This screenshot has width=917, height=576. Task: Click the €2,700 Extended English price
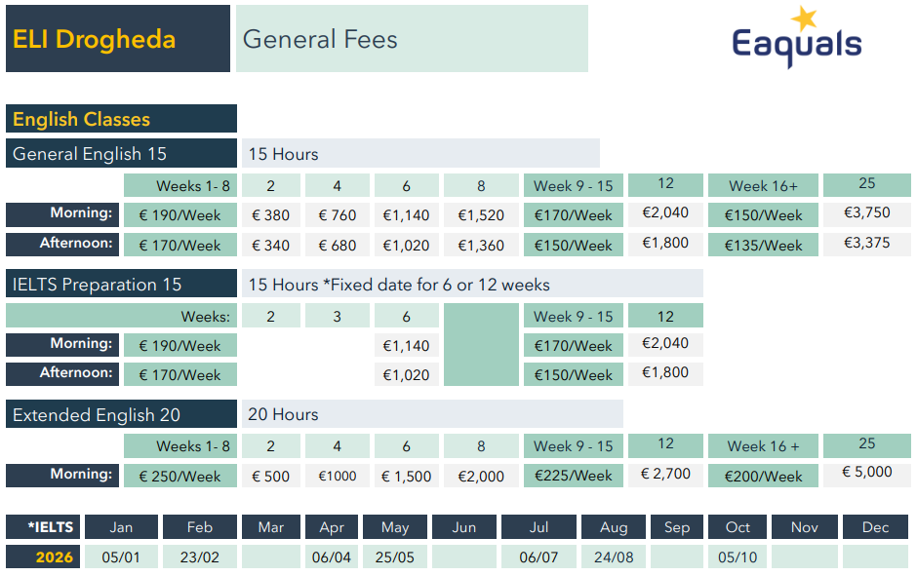[665, 475]
